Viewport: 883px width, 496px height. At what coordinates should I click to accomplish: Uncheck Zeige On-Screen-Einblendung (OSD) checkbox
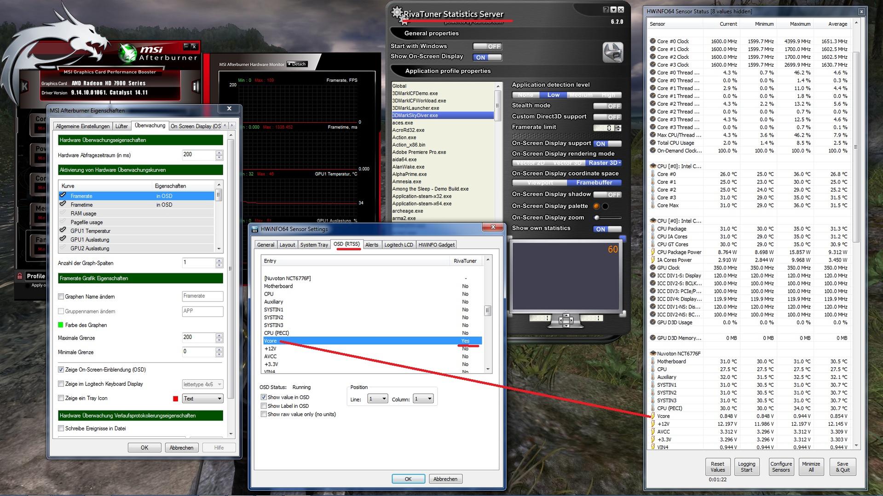61,370
